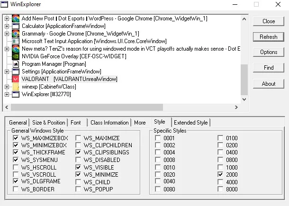Uncheck the WS_MAXIMIZEBOX checkbox
Image resolution: width=289 pixels, height=206 pixels.
point(16,138)
